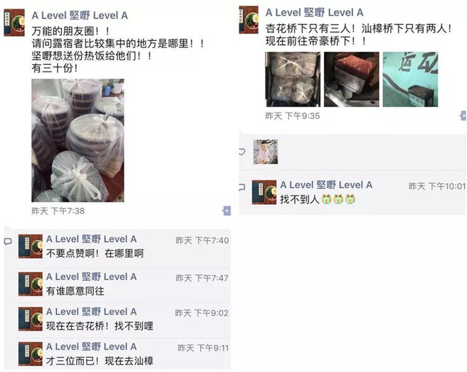
Task: Open the large photo of bagged meal boxes
Action: coord(78,141)
